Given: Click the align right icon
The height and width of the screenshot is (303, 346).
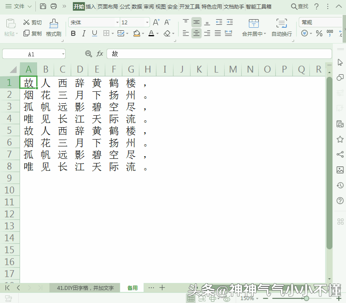Looking at the screenshot, I should point(207,33).
